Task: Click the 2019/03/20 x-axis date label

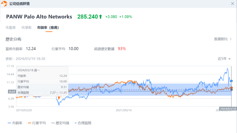Action: [24, 110]
